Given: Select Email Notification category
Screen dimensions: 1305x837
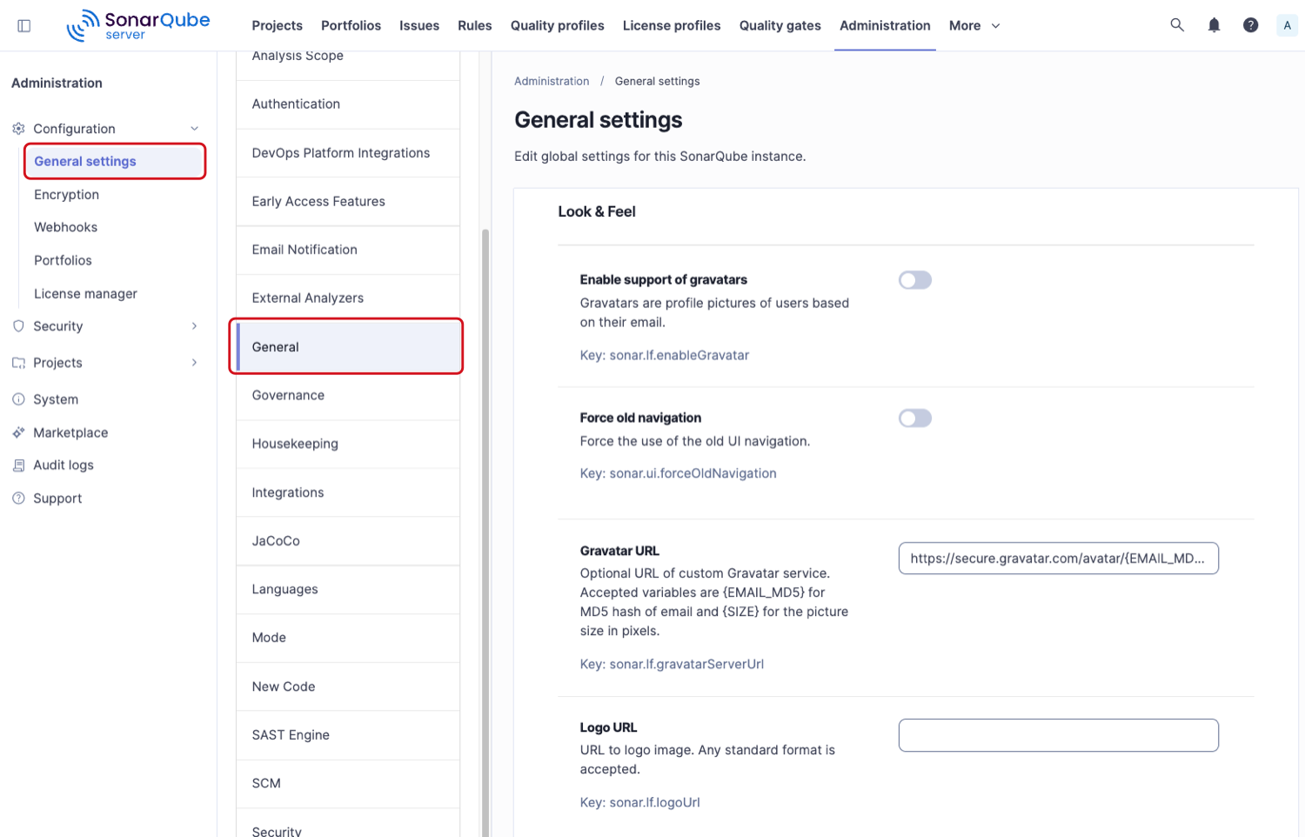Looking at the screenshot, I should [x=348, y=250].
